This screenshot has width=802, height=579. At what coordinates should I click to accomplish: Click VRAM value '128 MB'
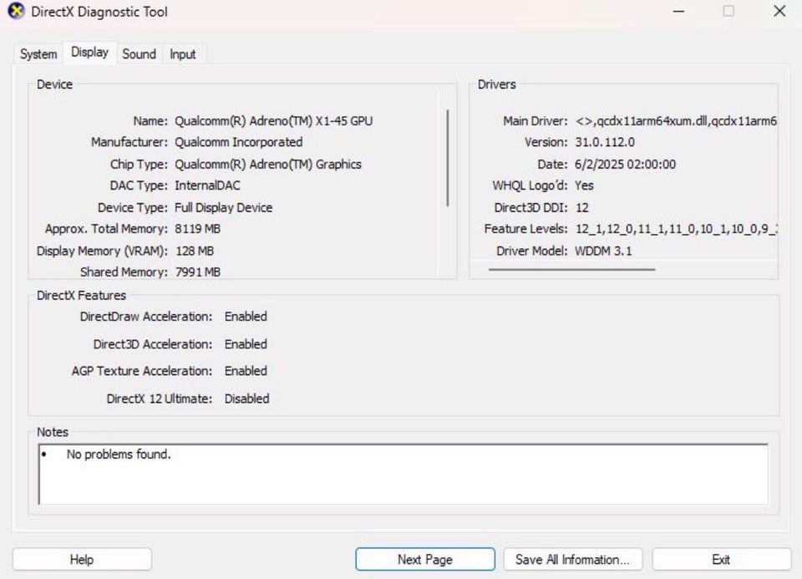click(195, 251)
